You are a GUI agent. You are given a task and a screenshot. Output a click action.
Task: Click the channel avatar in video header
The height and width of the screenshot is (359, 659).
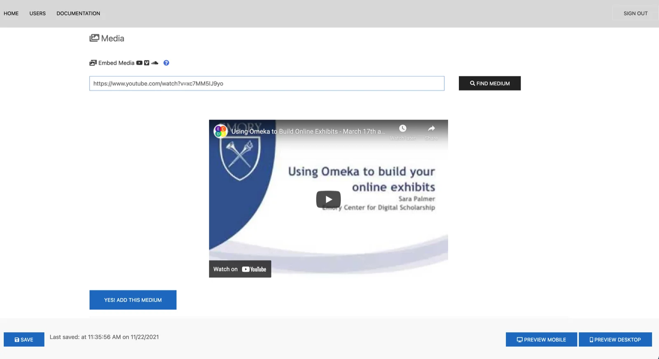click(220, 131)
